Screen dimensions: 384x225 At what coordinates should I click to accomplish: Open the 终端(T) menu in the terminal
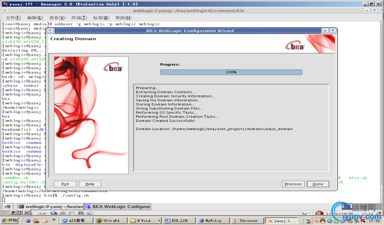[79, 17]
